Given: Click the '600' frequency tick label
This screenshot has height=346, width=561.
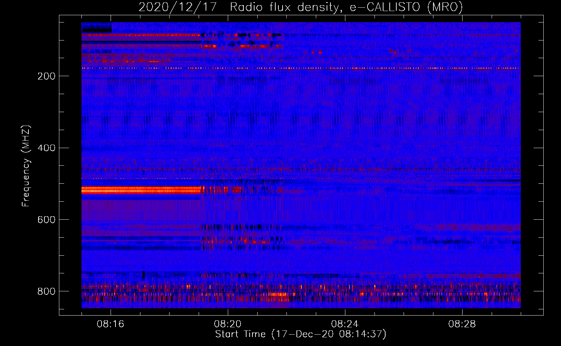Looking at the screenshot, I should (46, 220).
